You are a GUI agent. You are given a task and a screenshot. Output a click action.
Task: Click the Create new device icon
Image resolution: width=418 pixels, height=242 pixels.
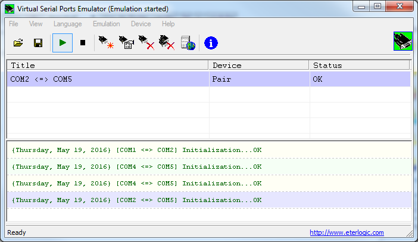106,43
